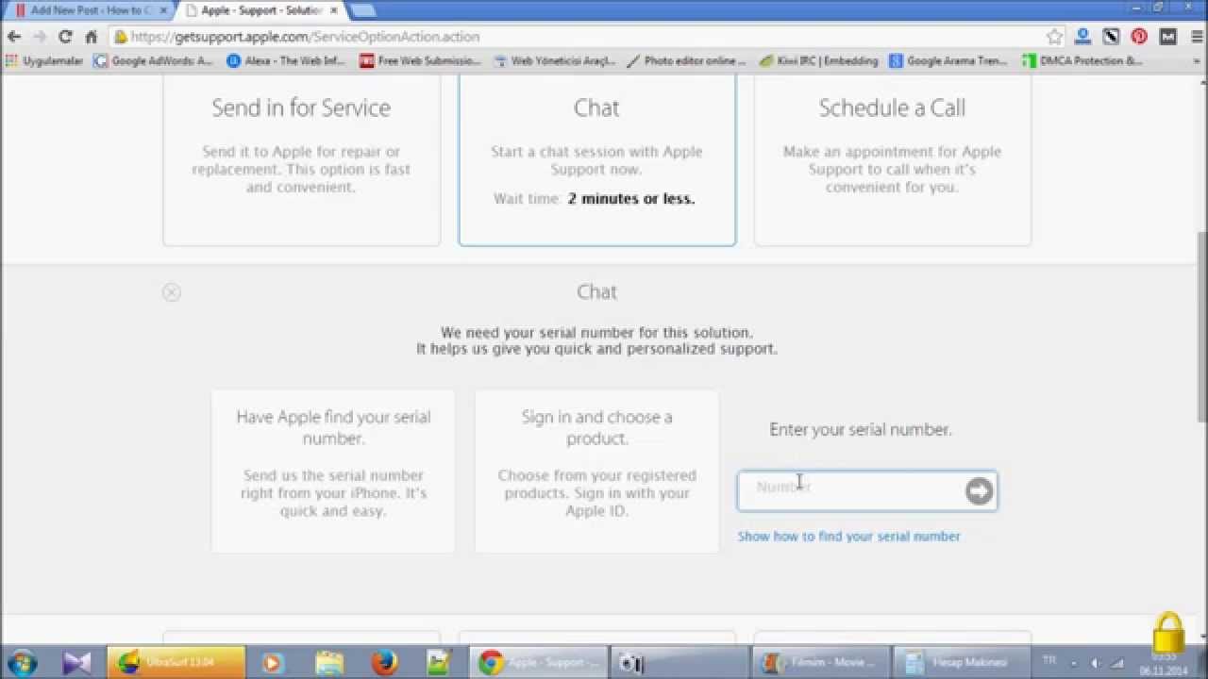Open the Google AdWords bookmark
The image size is (1208, 679).
point(154,61)
